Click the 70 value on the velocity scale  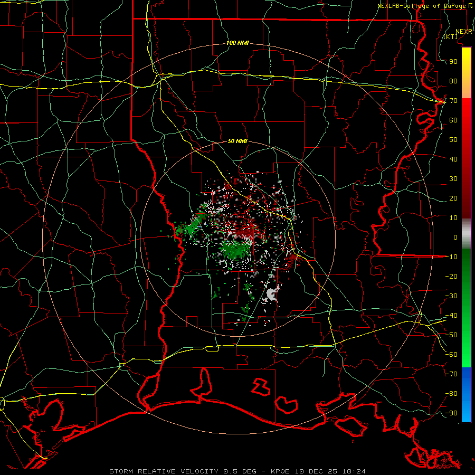click(x=453, y=101)
